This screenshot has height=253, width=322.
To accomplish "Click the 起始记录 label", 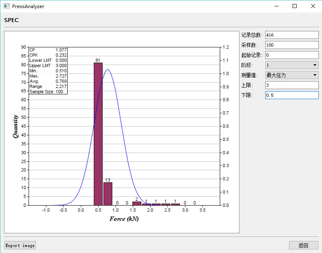I will tap(252, 55).
